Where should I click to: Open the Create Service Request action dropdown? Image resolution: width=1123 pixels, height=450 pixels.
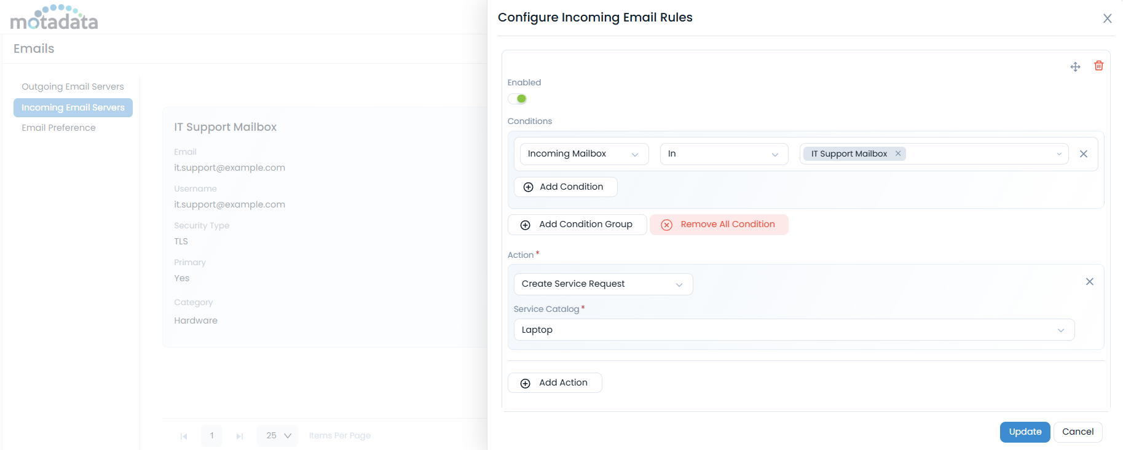coord(602,284)
